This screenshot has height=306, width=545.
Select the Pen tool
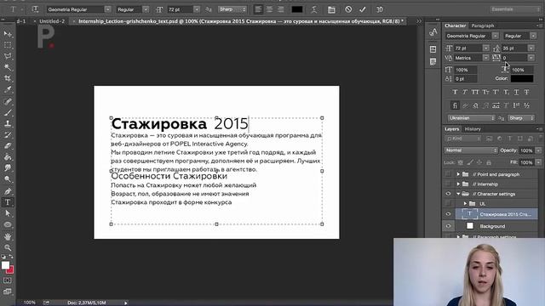[x=8, y=191]
